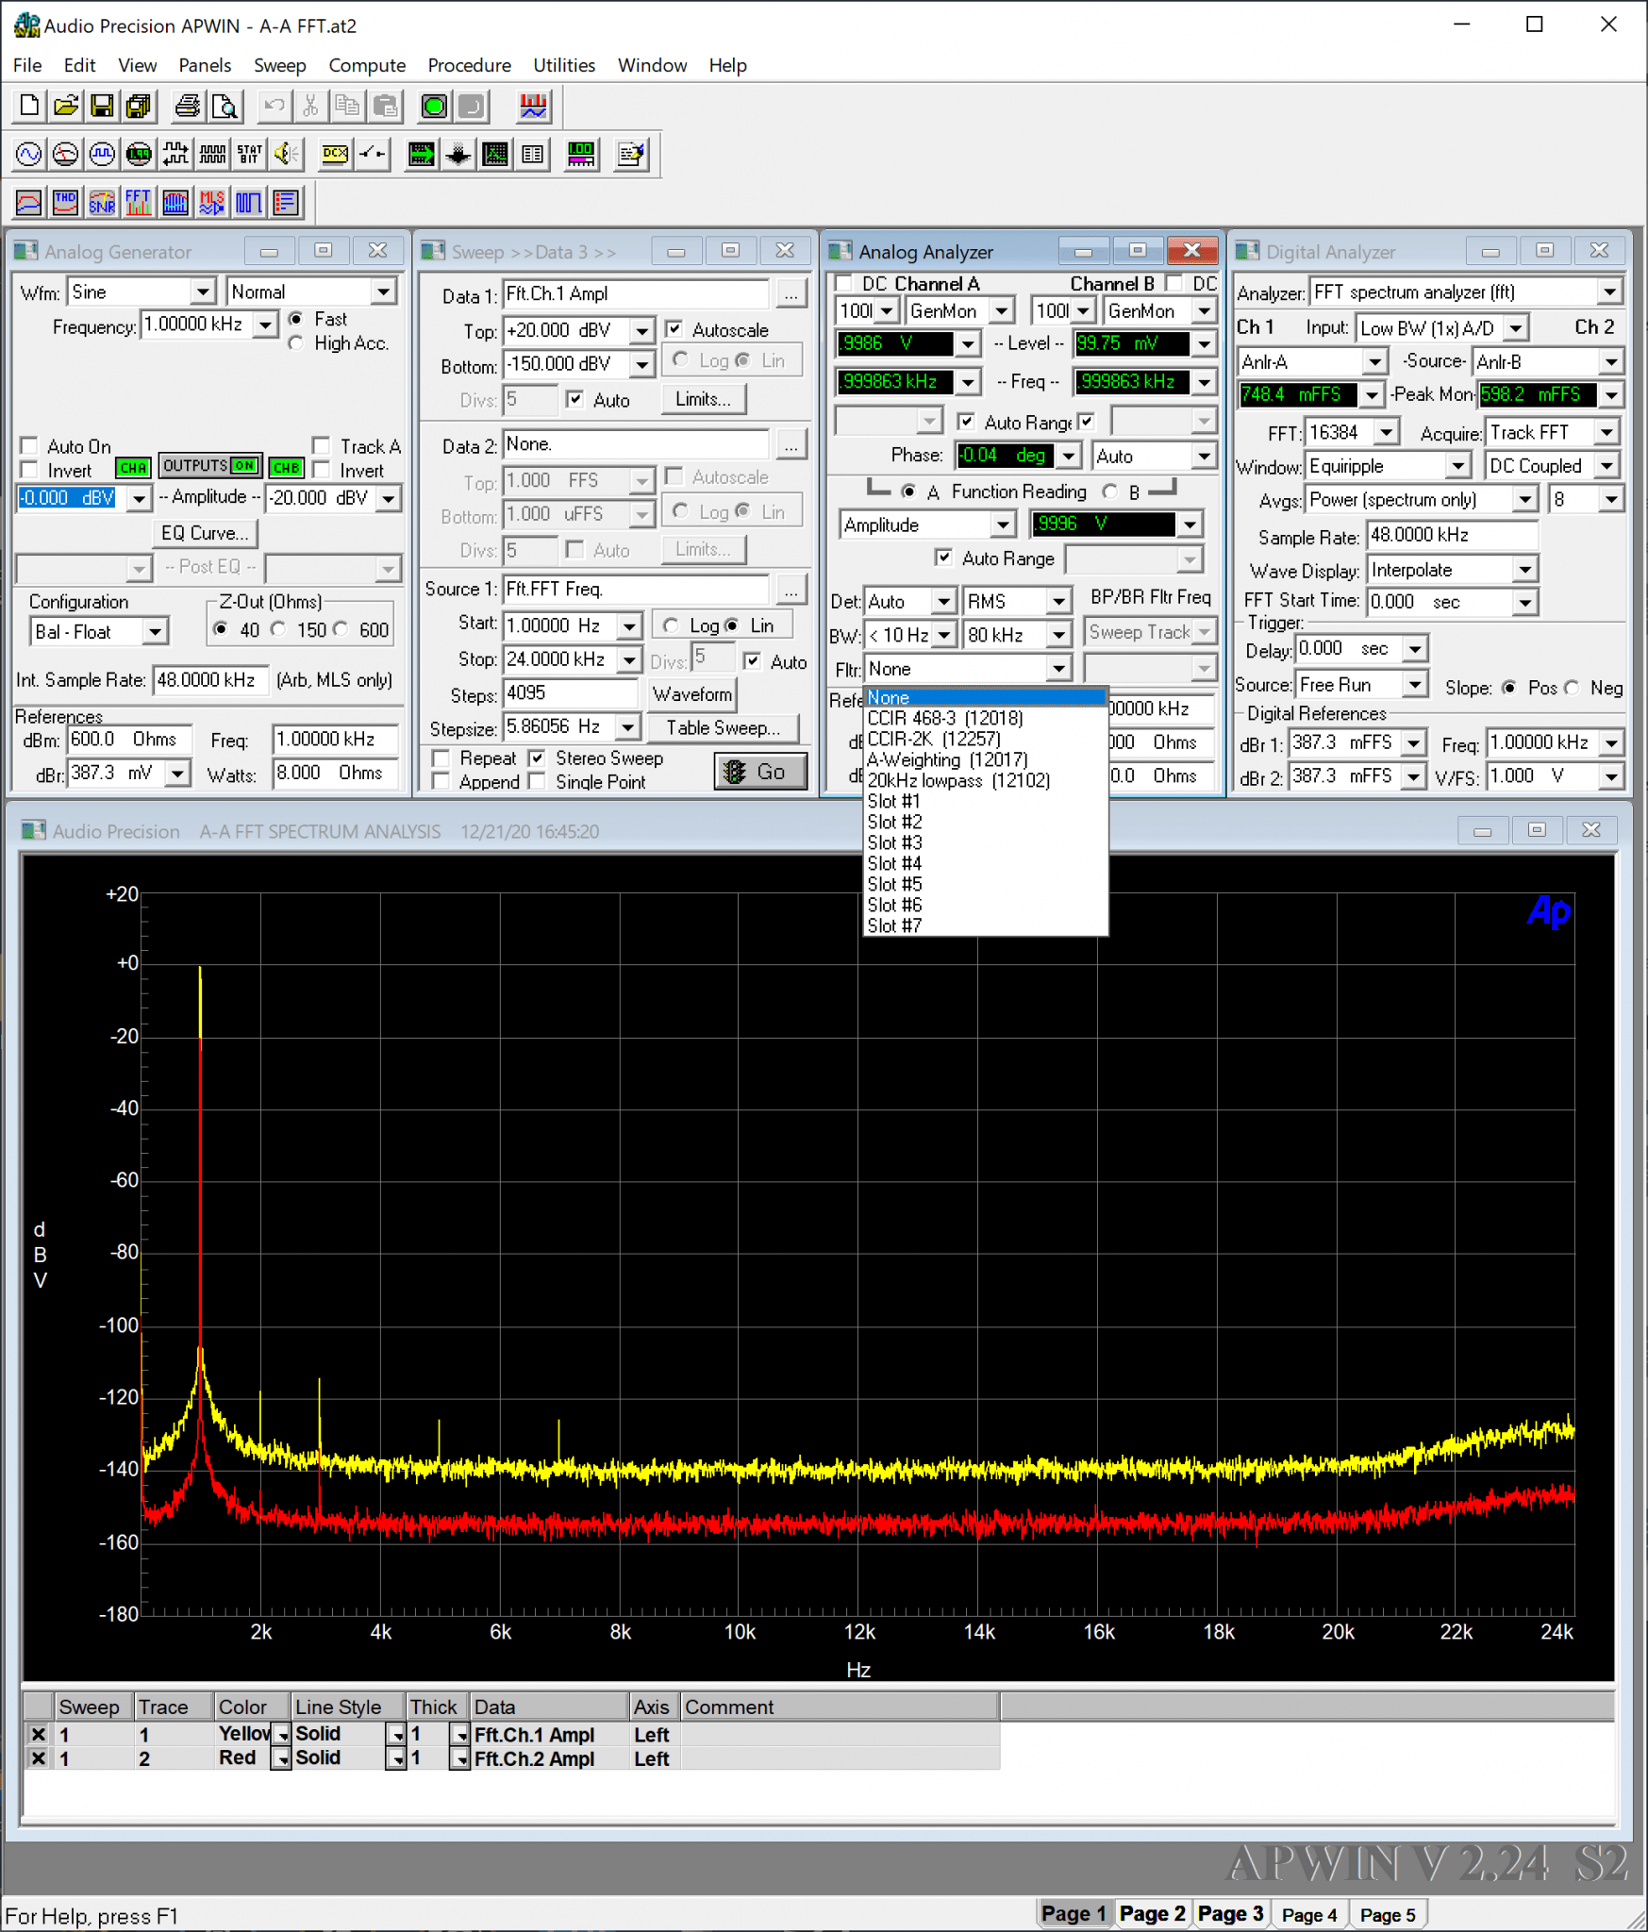Click the Print icon
1648x1932 pixels.
coord(188,106)
